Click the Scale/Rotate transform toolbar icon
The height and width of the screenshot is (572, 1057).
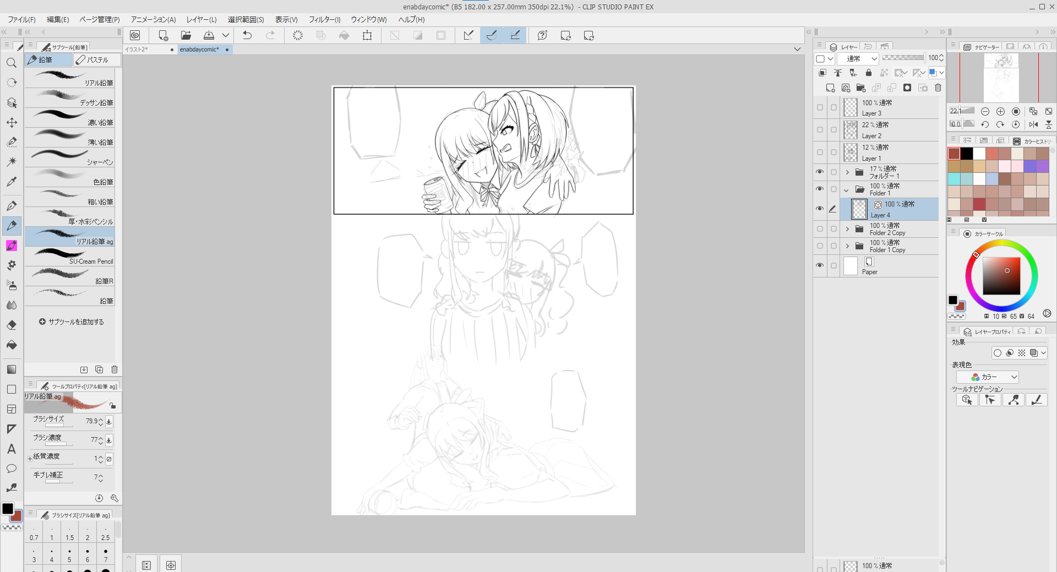[367, 35]
